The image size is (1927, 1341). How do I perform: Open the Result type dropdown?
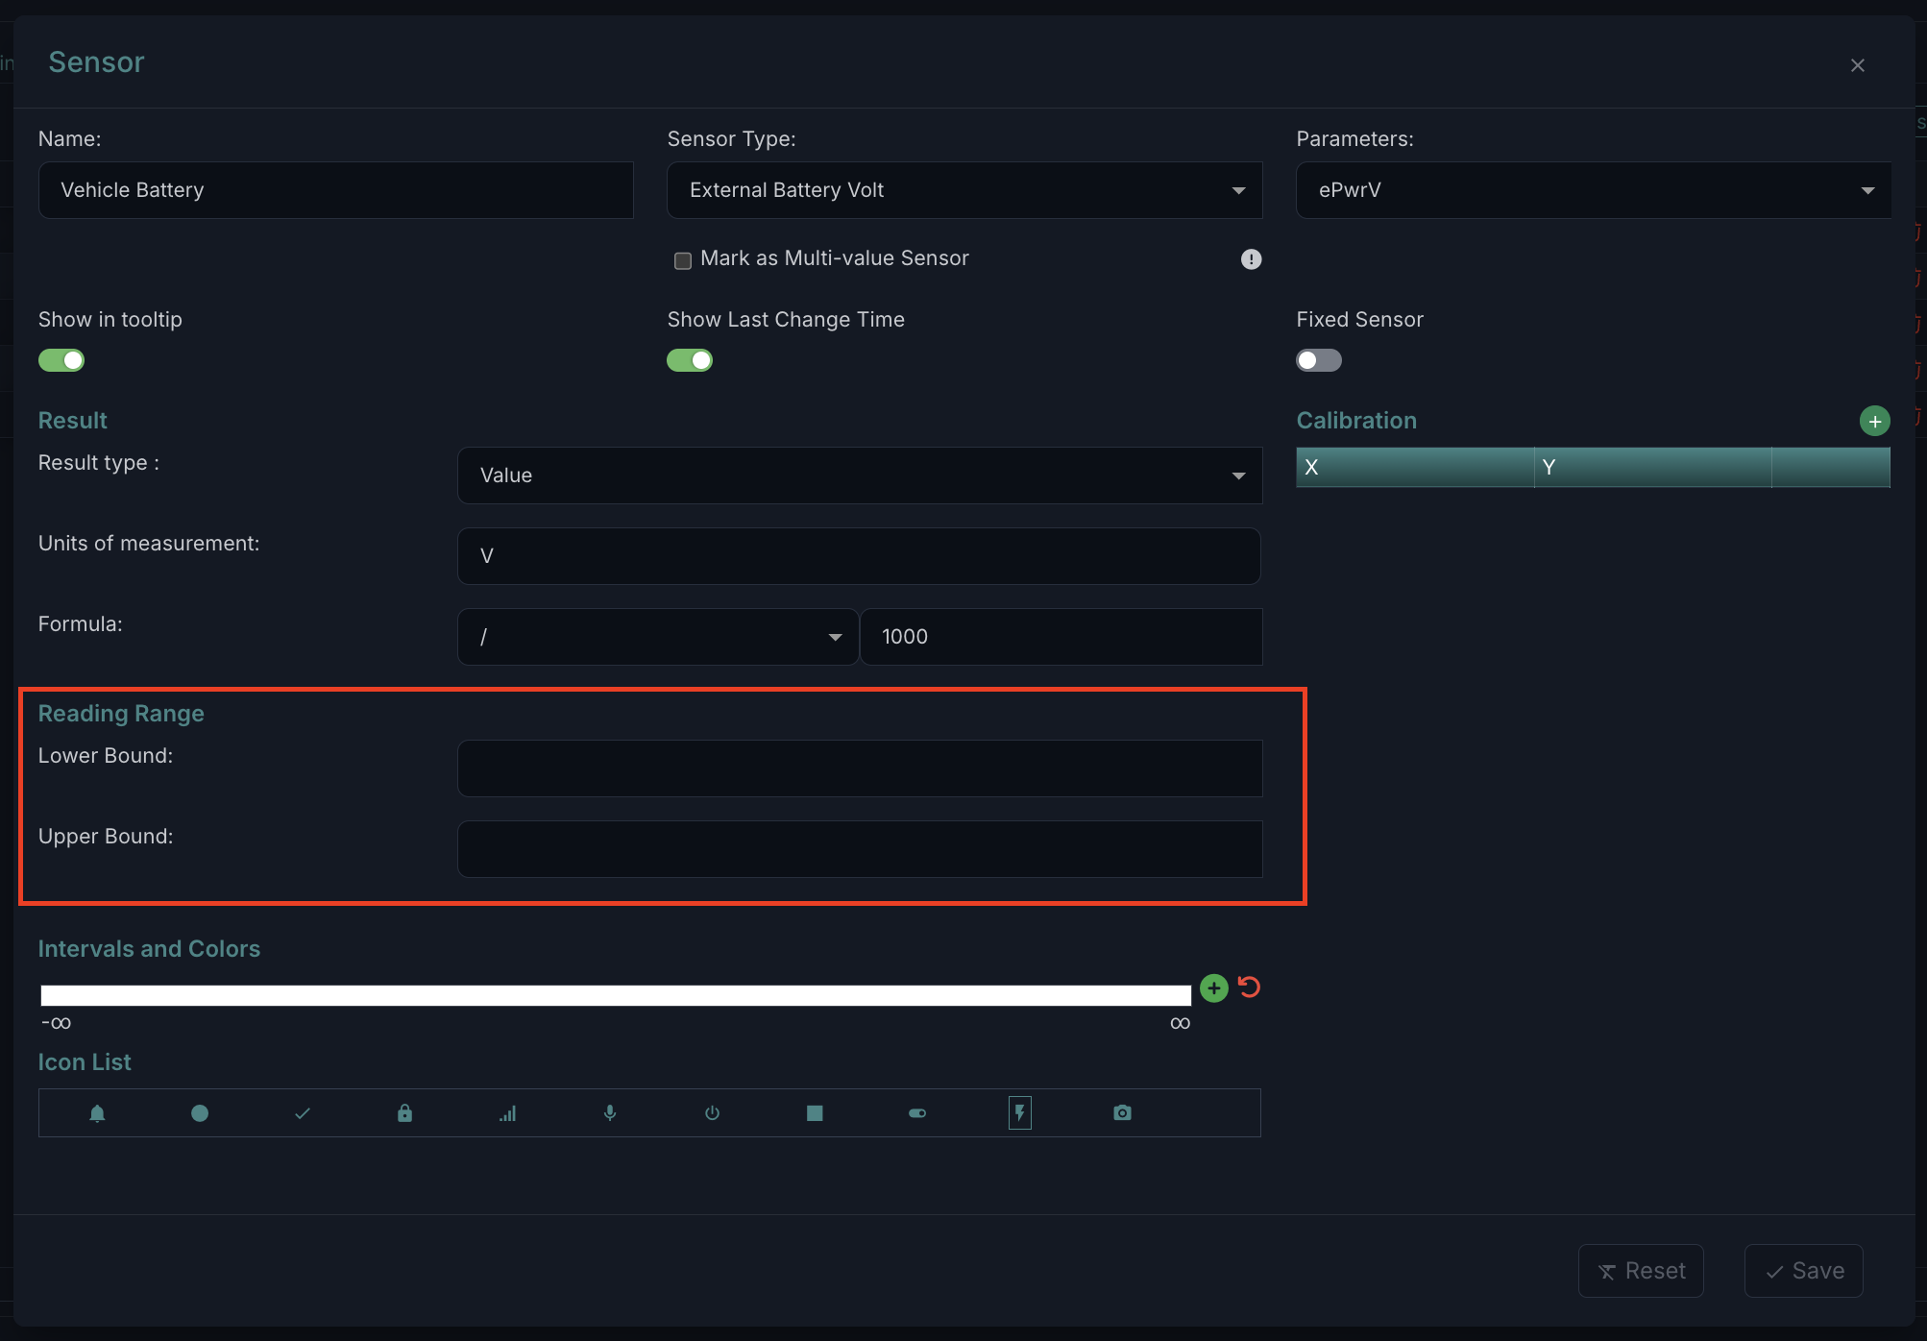pyautogui.click(x=860, y=475)
